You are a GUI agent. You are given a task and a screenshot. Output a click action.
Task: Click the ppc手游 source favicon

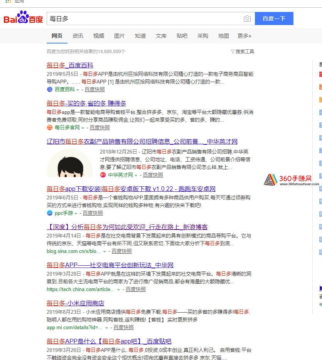click(50, 213)
